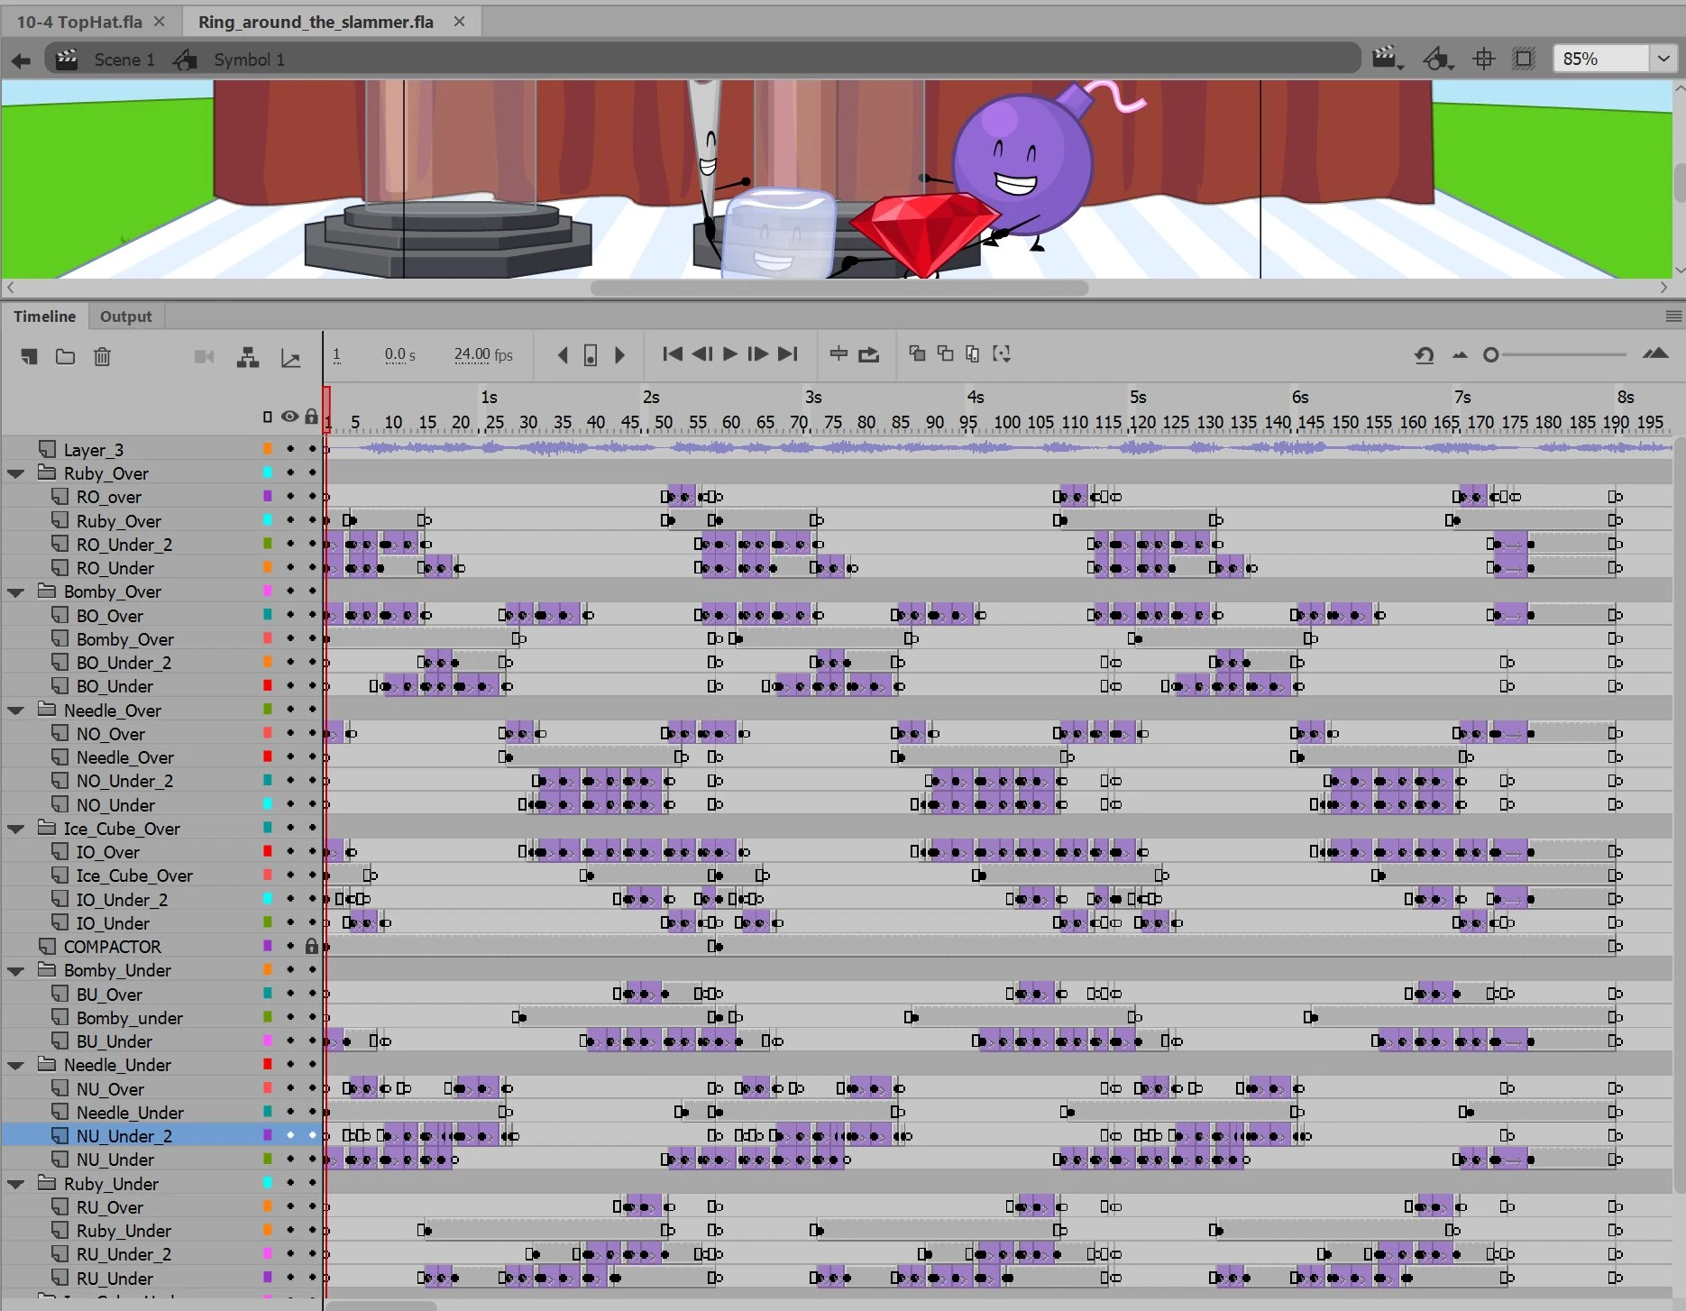The height and width of the screenshot is (1311, 1686).
Task: Show the layer parenting view
Action: point(248,357)
